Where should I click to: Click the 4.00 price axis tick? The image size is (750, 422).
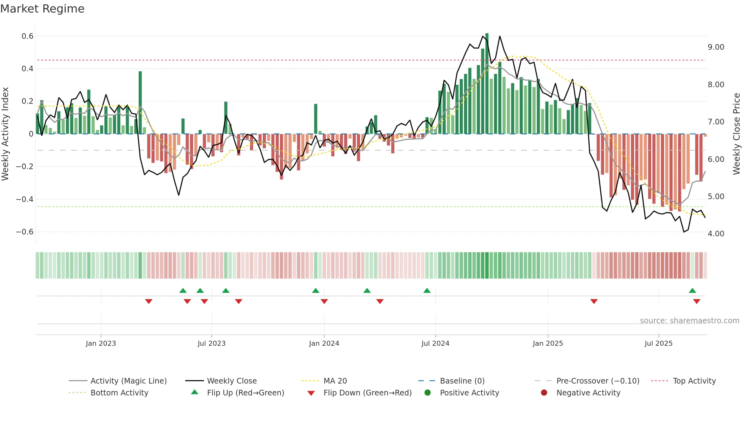(x=716, y=234)
